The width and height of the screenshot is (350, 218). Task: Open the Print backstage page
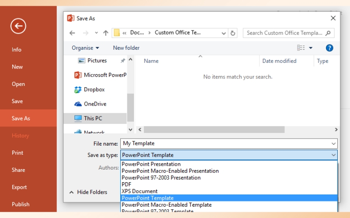[17, 153]
